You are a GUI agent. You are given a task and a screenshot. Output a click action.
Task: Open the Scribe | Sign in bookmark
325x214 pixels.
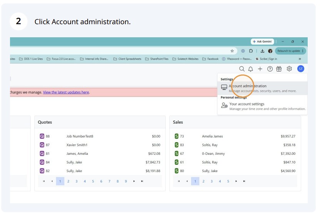266,59
